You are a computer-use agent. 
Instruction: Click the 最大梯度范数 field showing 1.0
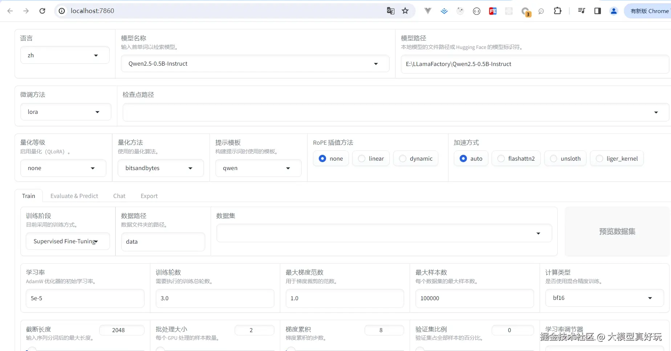(x=345, y=298)
